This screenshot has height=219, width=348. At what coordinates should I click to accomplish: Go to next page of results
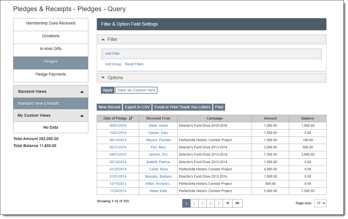228,203
